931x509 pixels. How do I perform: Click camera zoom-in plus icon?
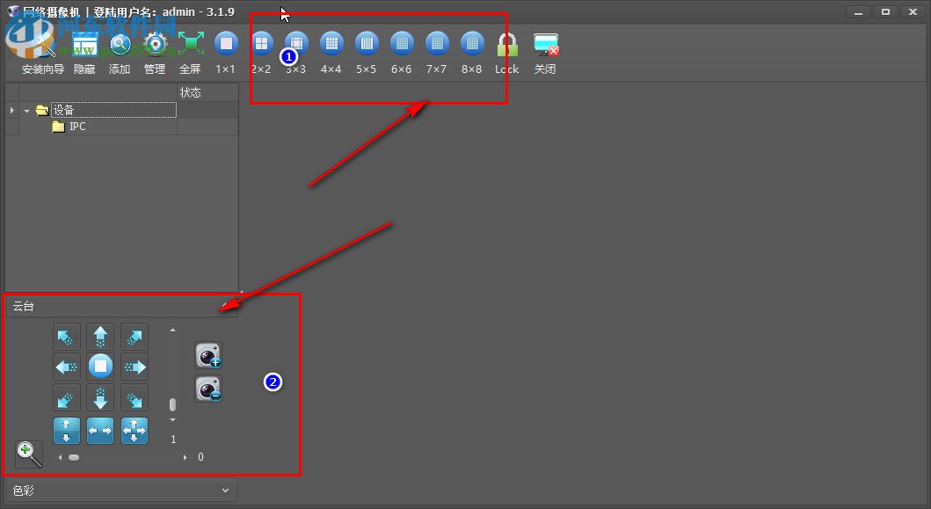(208, 355)
